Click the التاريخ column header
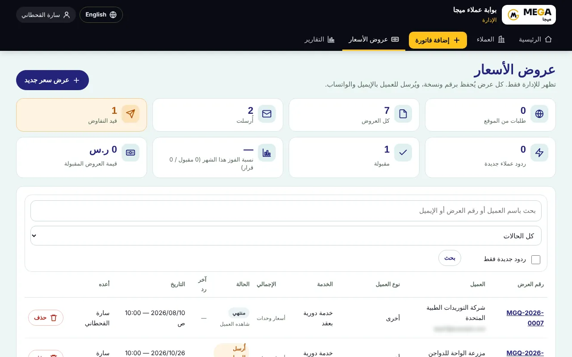Image resolution: width=572 pixels, height=357 pixels. point(178,284)
